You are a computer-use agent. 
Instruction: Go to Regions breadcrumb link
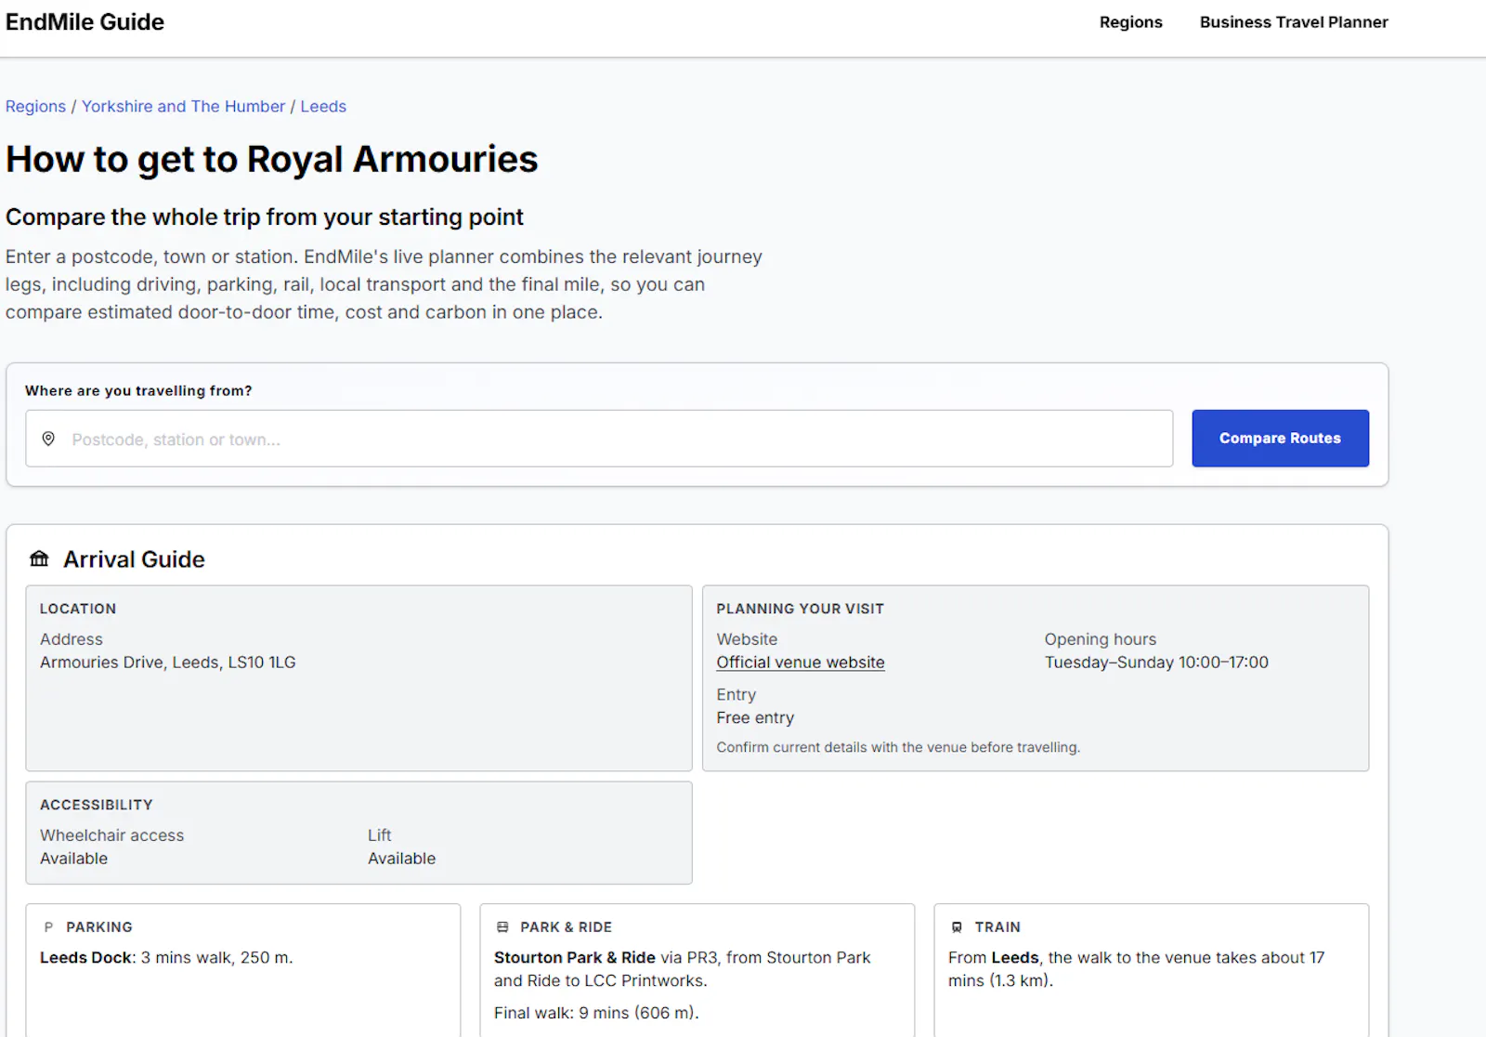35,106
